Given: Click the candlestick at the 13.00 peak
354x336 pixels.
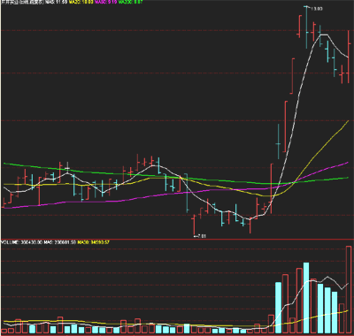Looking at the screenshot, I should click(x=306, y=27).
